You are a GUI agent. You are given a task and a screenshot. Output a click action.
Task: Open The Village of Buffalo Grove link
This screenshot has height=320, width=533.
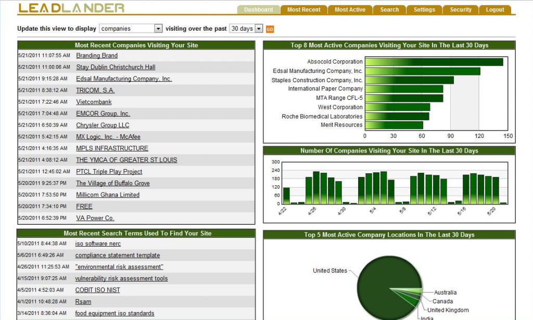point(113,183)
